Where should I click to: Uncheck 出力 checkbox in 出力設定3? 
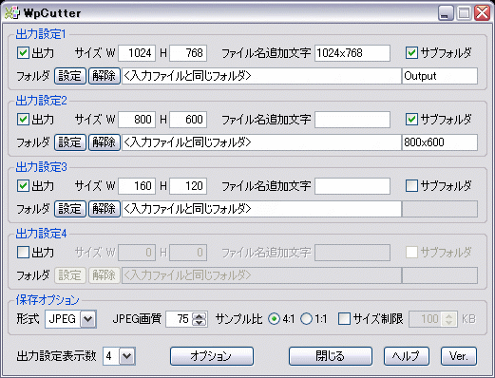(23, 186)
